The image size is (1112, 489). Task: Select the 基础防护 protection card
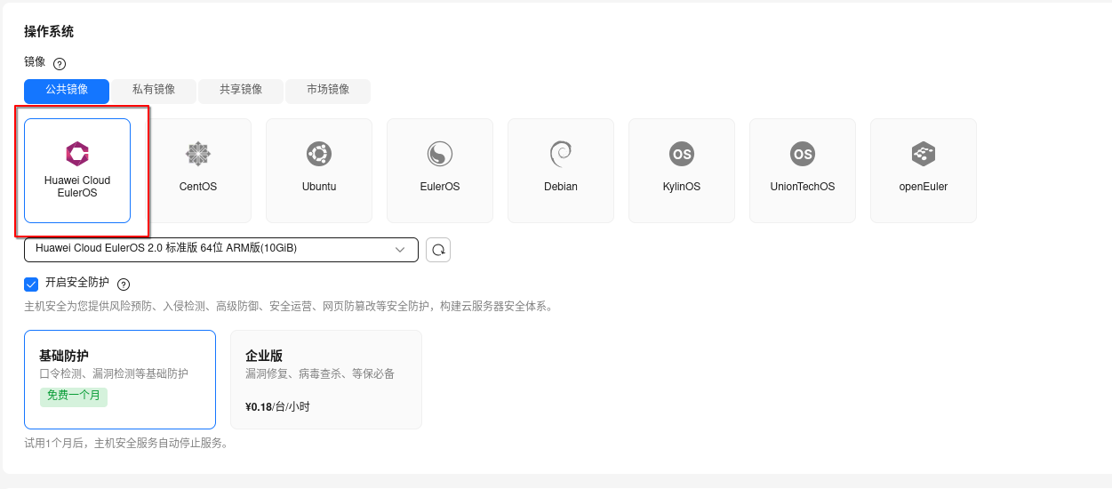coord(120,380)
